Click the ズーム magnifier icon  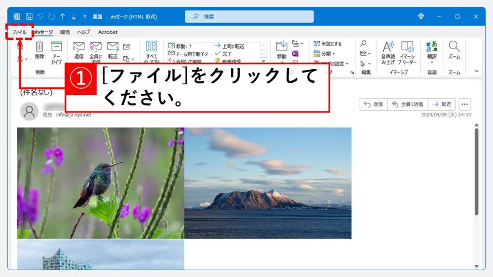(454, 47)
